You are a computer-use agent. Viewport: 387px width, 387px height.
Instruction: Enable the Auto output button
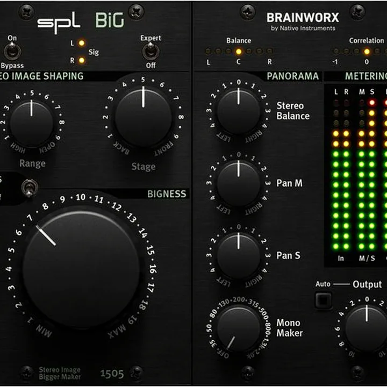(x=324, y=300)
